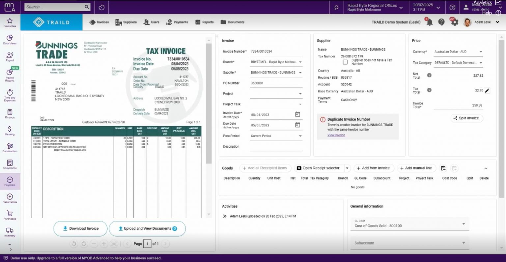506x262 pixels.
Task: Click Upload and View Documents
Action: [x=147, y=228]
